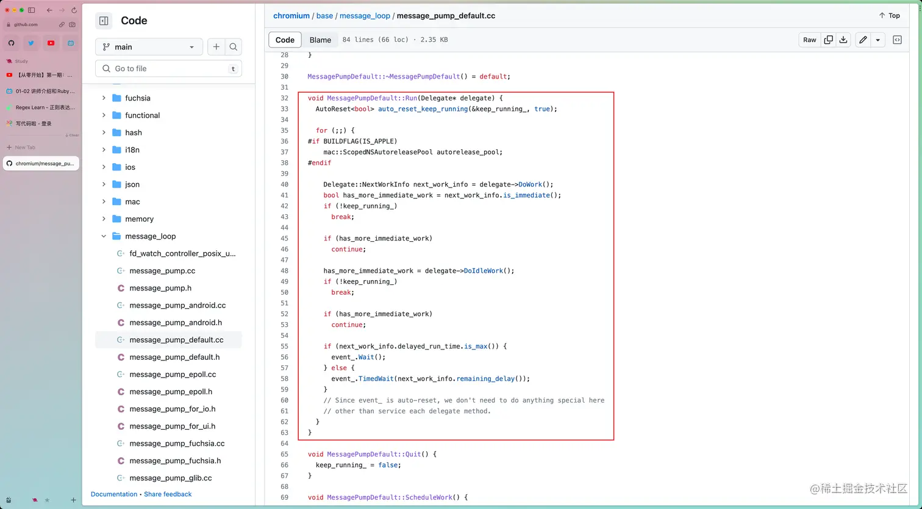Select the memory folder row
Image resolution: width=922 pixels, height=509 pixels.
pos(168,219)
